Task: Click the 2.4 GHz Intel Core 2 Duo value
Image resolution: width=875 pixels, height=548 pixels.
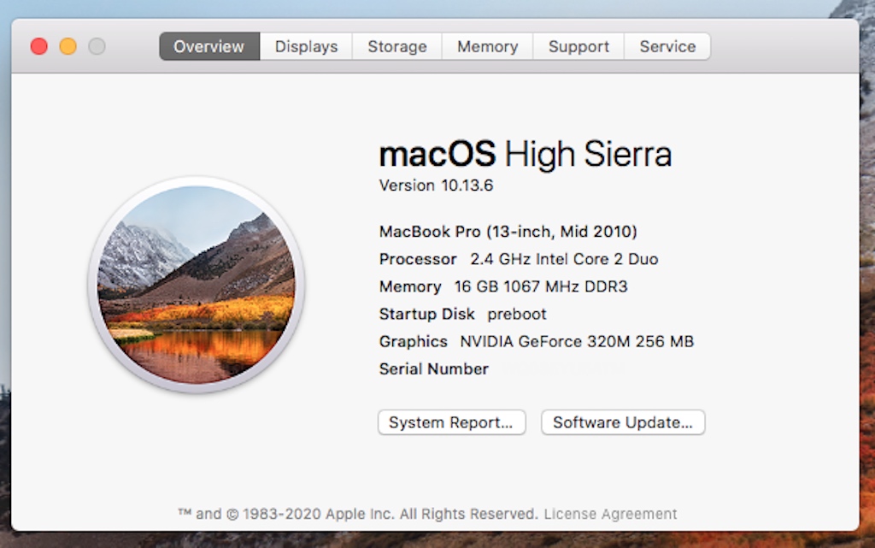Action: pos(564,259)
